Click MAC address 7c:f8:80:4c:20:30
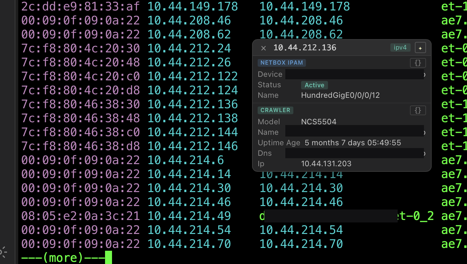Image resolution: width=467 pixels, height=264 pixels. pos(81,48)
